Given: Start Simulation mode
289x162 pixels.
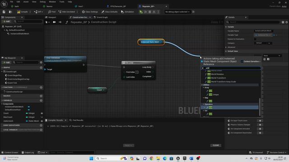Looking at the screenshot, I should [127, 12].
